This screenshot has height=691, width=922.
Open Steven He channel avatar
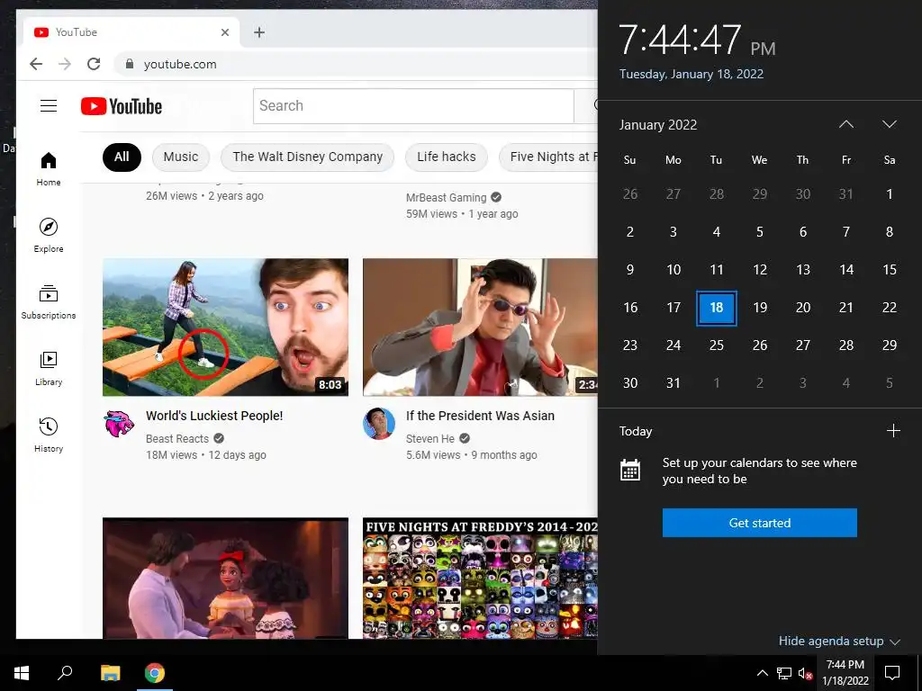pyautogui.click(x=379, y=424)
